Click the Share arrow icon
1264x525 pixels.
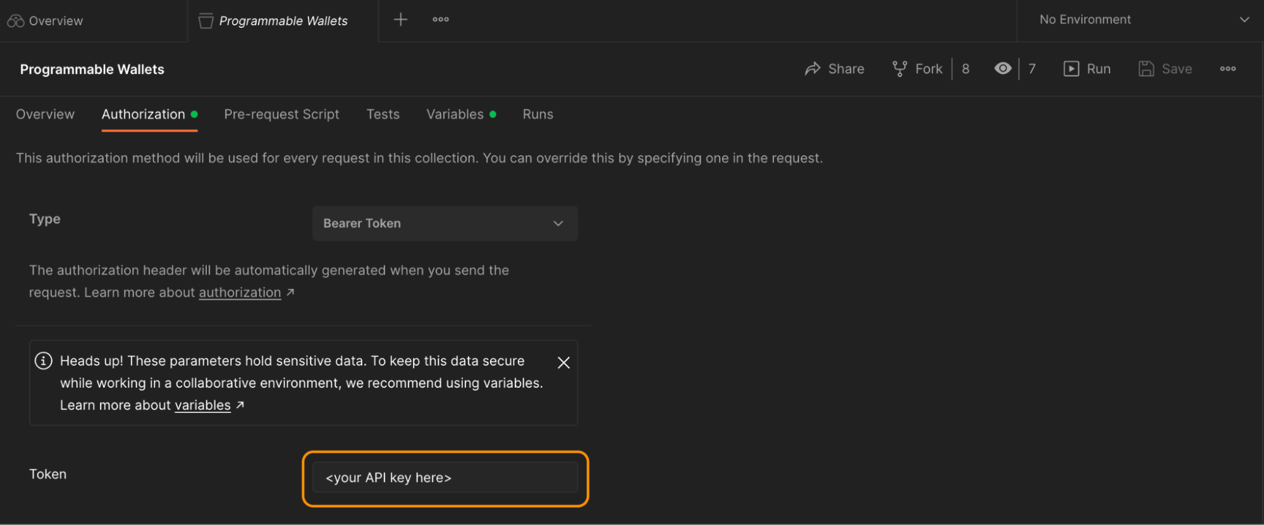pos(813,68)
